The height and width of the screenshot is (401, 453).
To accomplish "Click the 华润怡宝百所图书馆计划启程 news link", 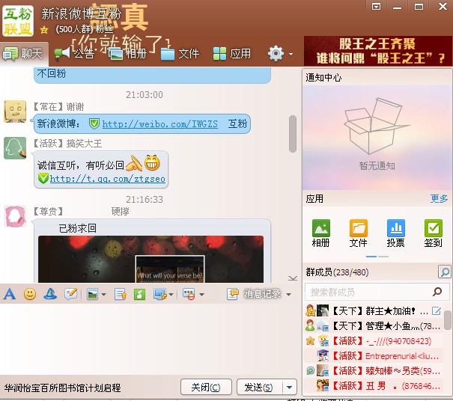I will point(62,388).
